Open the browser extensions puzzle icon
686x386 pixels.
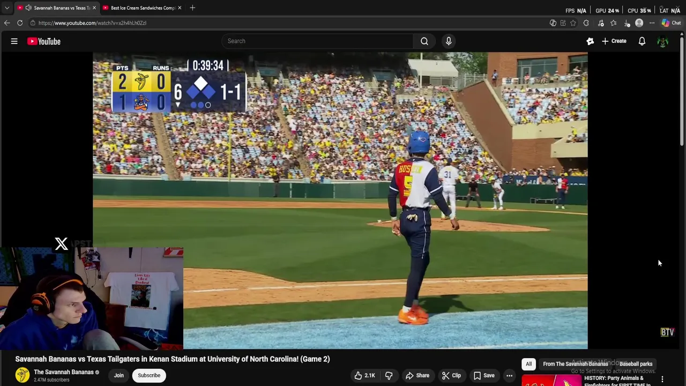point(586,23)
